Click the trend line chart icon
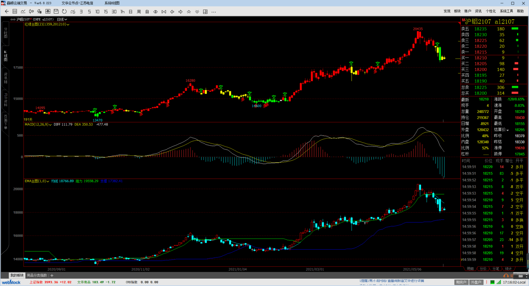Screen dimensions: 529x286 (73, 12)
